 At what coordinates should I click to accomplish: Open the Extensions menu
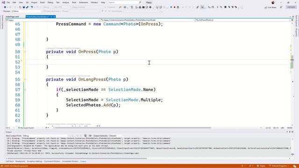click(x=84, y=2)
